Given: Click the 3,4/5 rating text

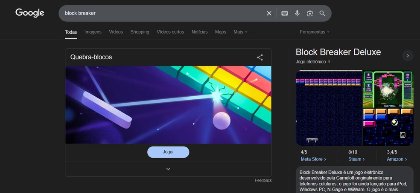Looking at the screenshot, I should pyautogui.click(x=392, y=153).
